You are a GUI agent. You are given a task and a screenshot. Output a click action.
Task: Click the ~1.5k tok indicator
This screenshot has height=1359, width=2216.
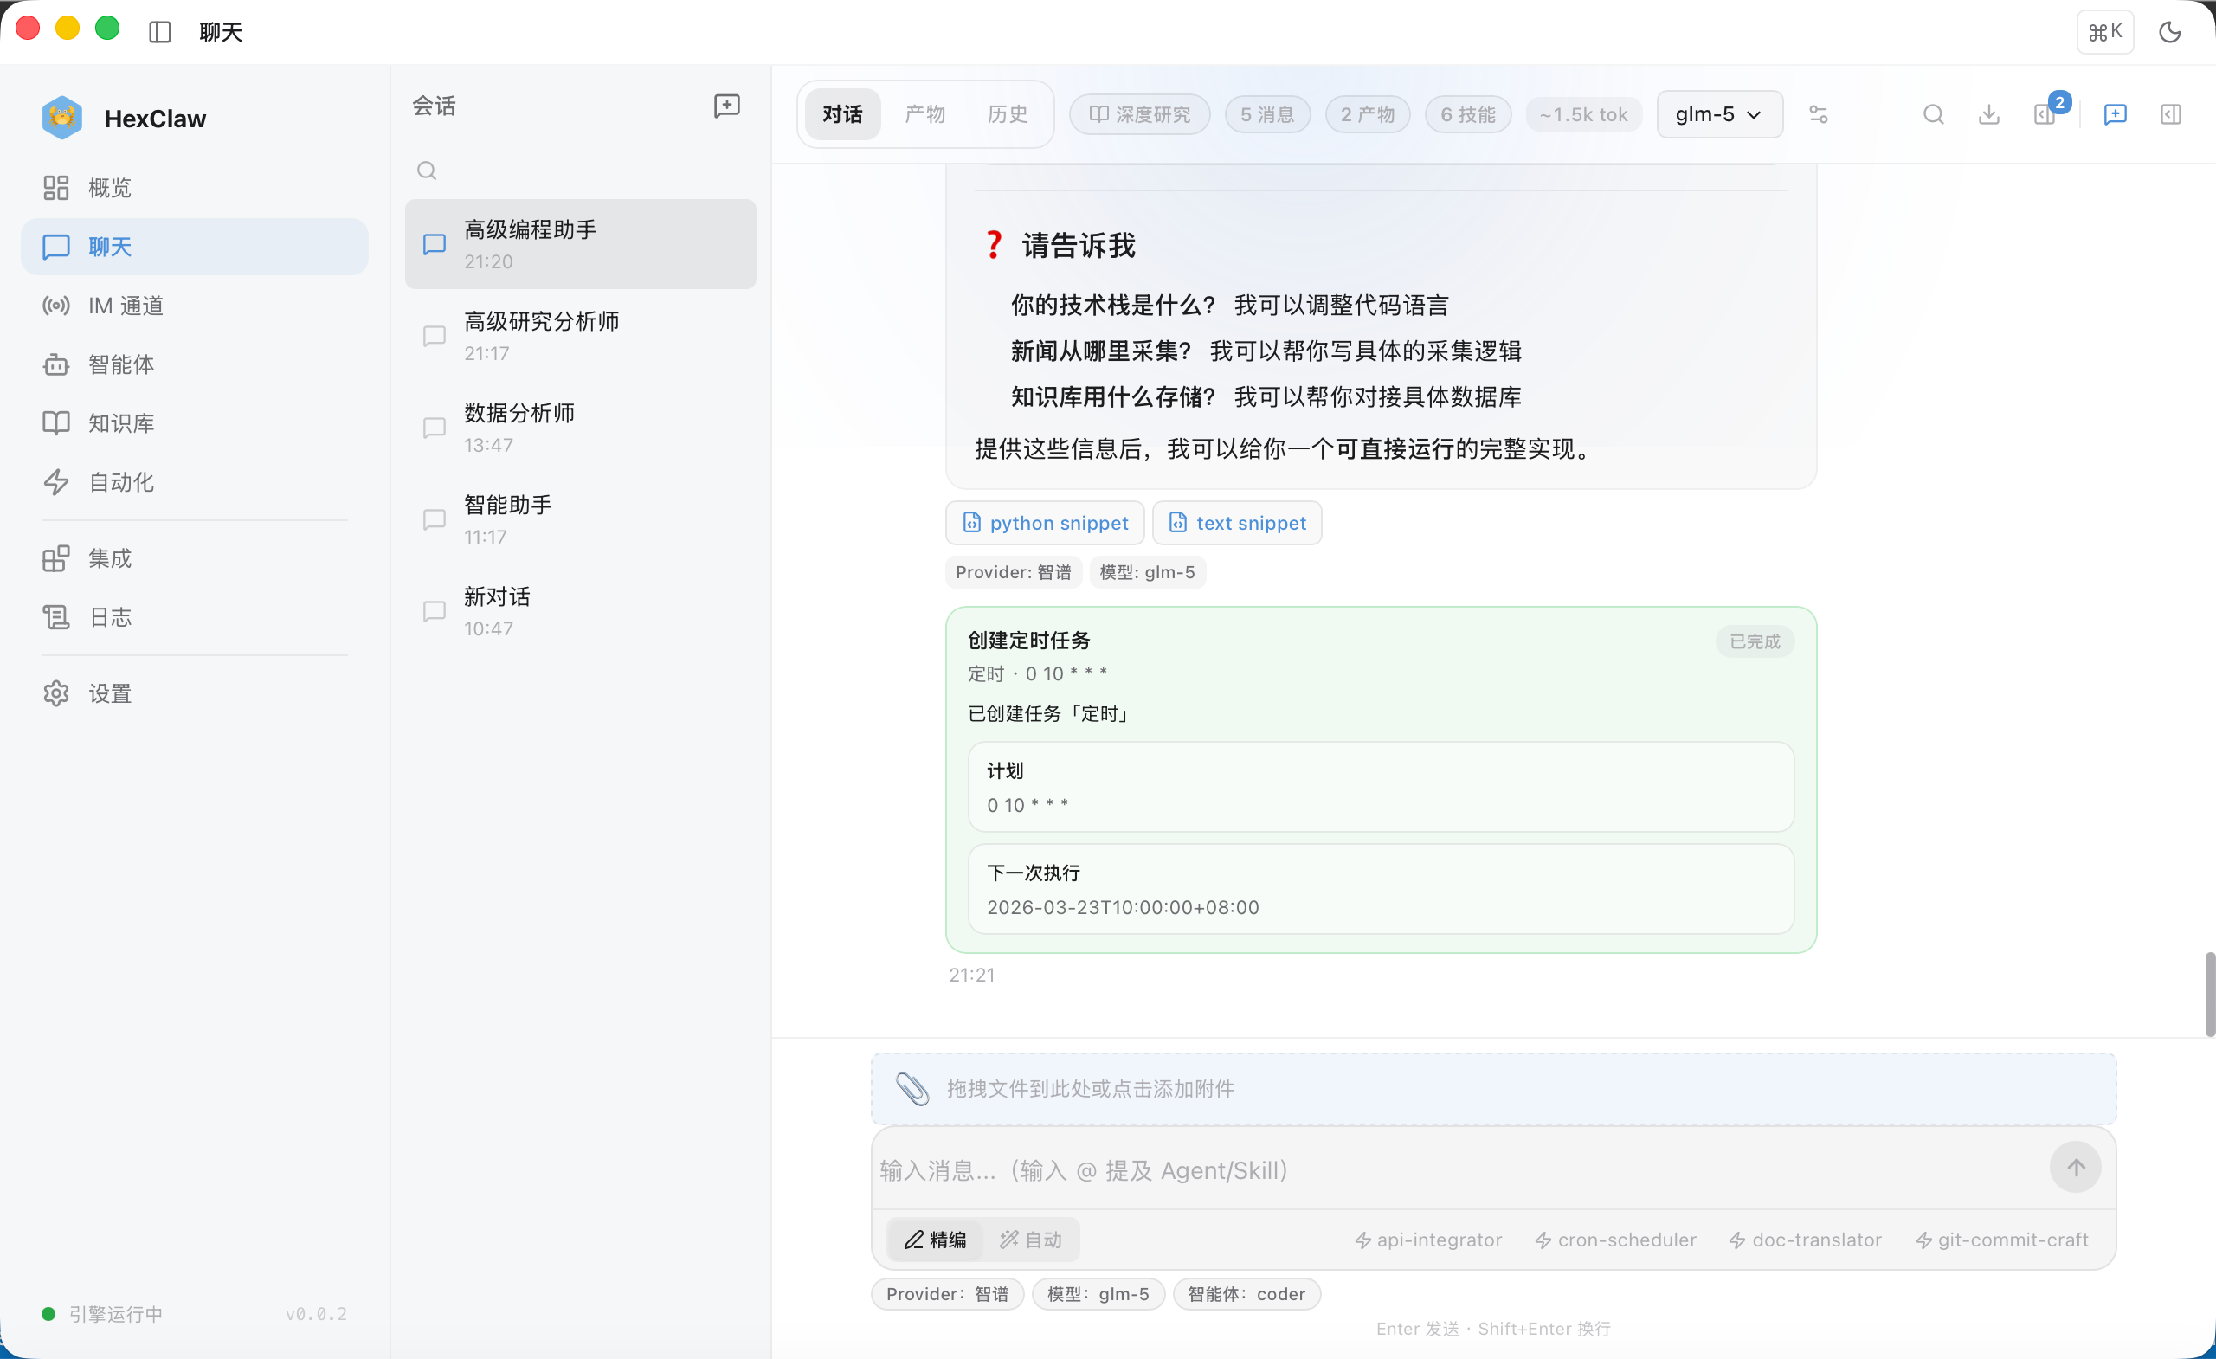[x=1584, y=114]
